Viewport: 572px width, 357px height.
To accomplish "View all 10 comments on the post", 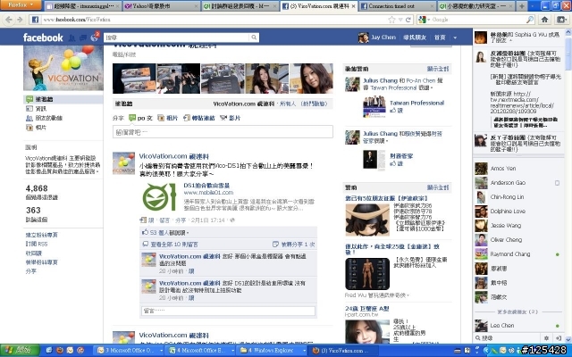I will (174, 245).
